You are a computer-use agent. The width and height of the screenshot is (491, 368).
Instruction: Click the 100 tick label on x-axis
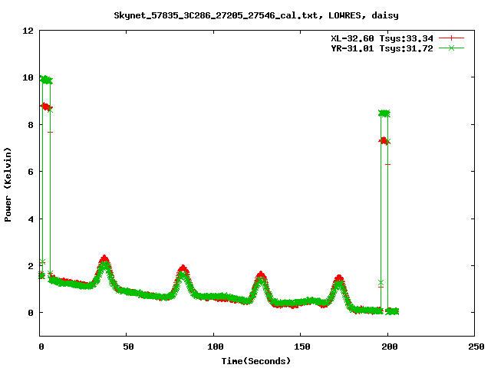(x=214, y=347)
